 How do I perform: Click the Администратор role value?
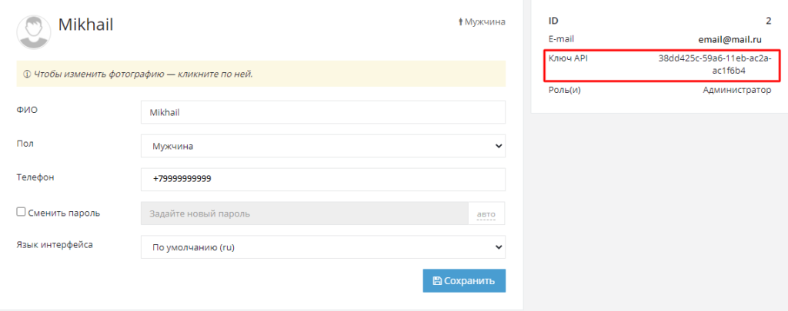[736, 91]
